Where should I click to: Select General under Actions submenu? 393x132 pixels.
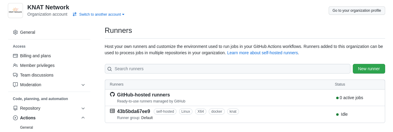(x=27, y=127)
